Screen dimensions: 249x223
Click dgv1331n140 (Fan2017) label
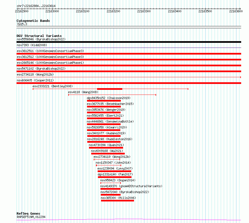point(115,174)
